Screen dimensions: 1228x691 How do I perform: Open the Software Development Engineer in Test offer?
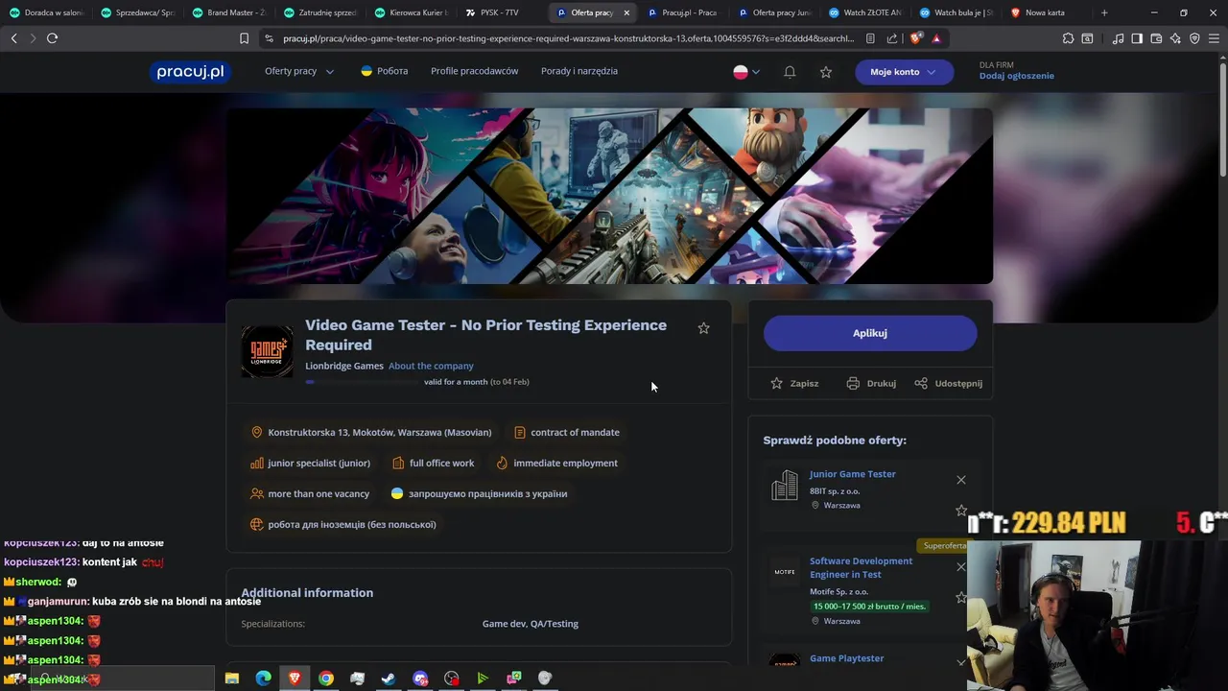[861, 567]
